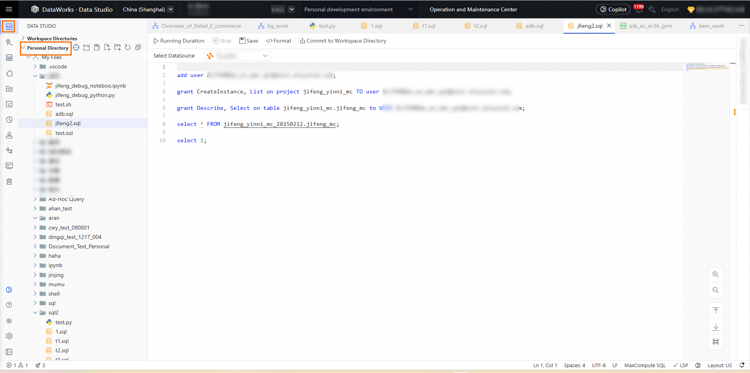Jump to top with the up-arrow icon
This screenshot has width=750, height=373.
tap(716, 310)
